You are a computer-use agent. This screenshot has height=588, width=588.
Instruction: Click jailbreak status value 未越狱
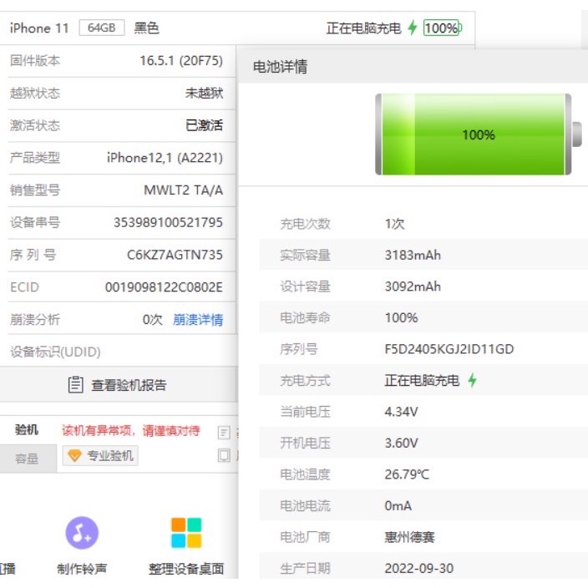tap(205, 93)
